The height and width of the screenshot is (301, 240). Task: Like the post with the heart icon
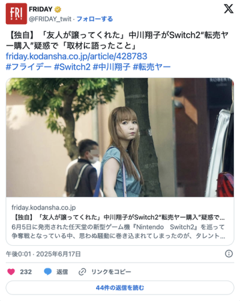pyautogui.click(x=11, y=272)
